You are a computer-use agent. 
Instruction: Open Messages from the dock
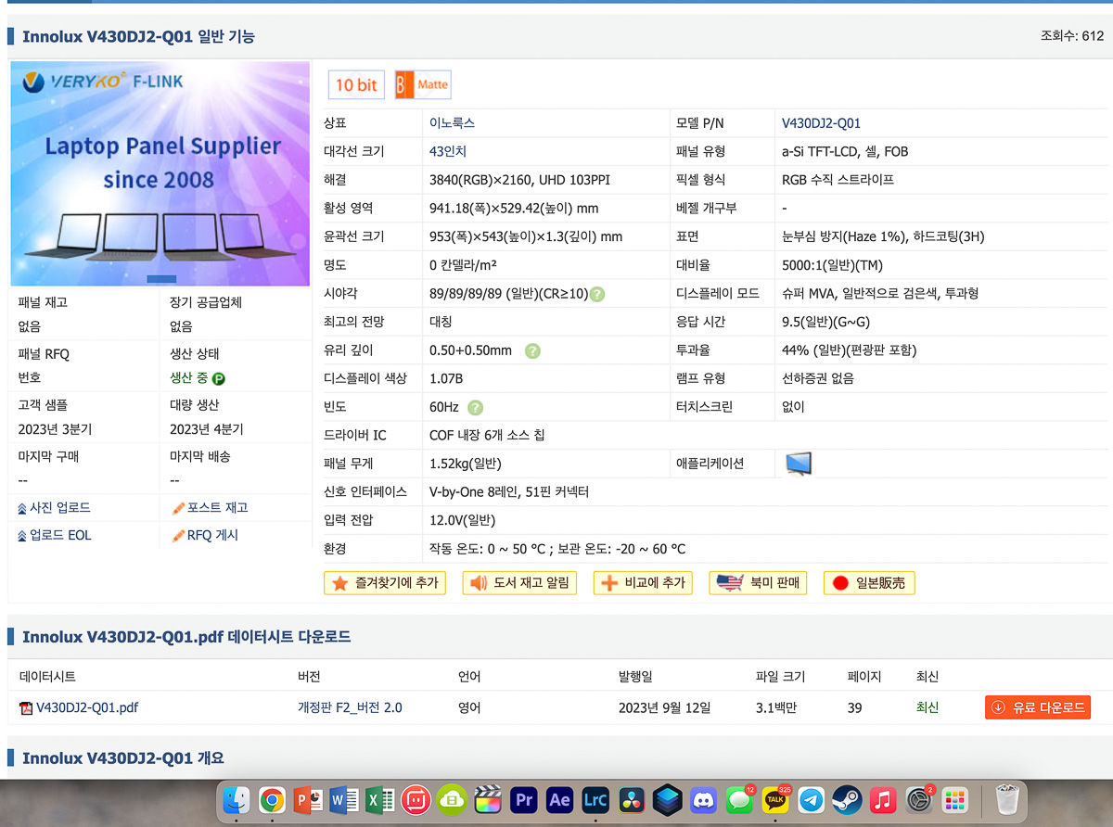pyautogui.click(x=739, y=798)
